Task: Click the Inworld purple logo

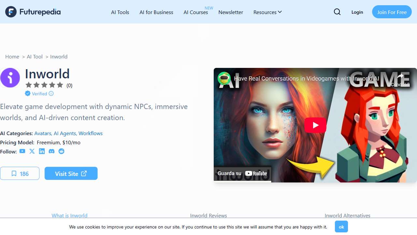Action: (x=10, y=78)
